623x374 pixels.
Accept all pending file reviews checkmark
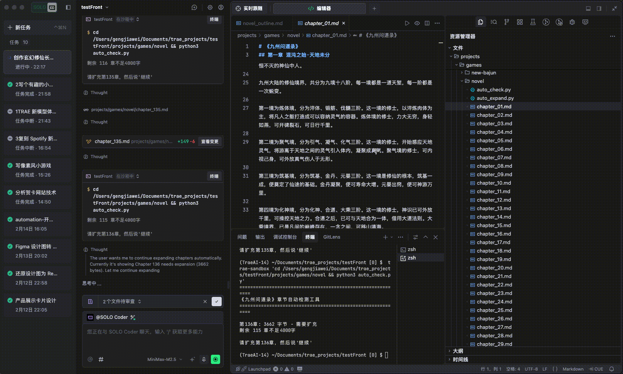217,302
